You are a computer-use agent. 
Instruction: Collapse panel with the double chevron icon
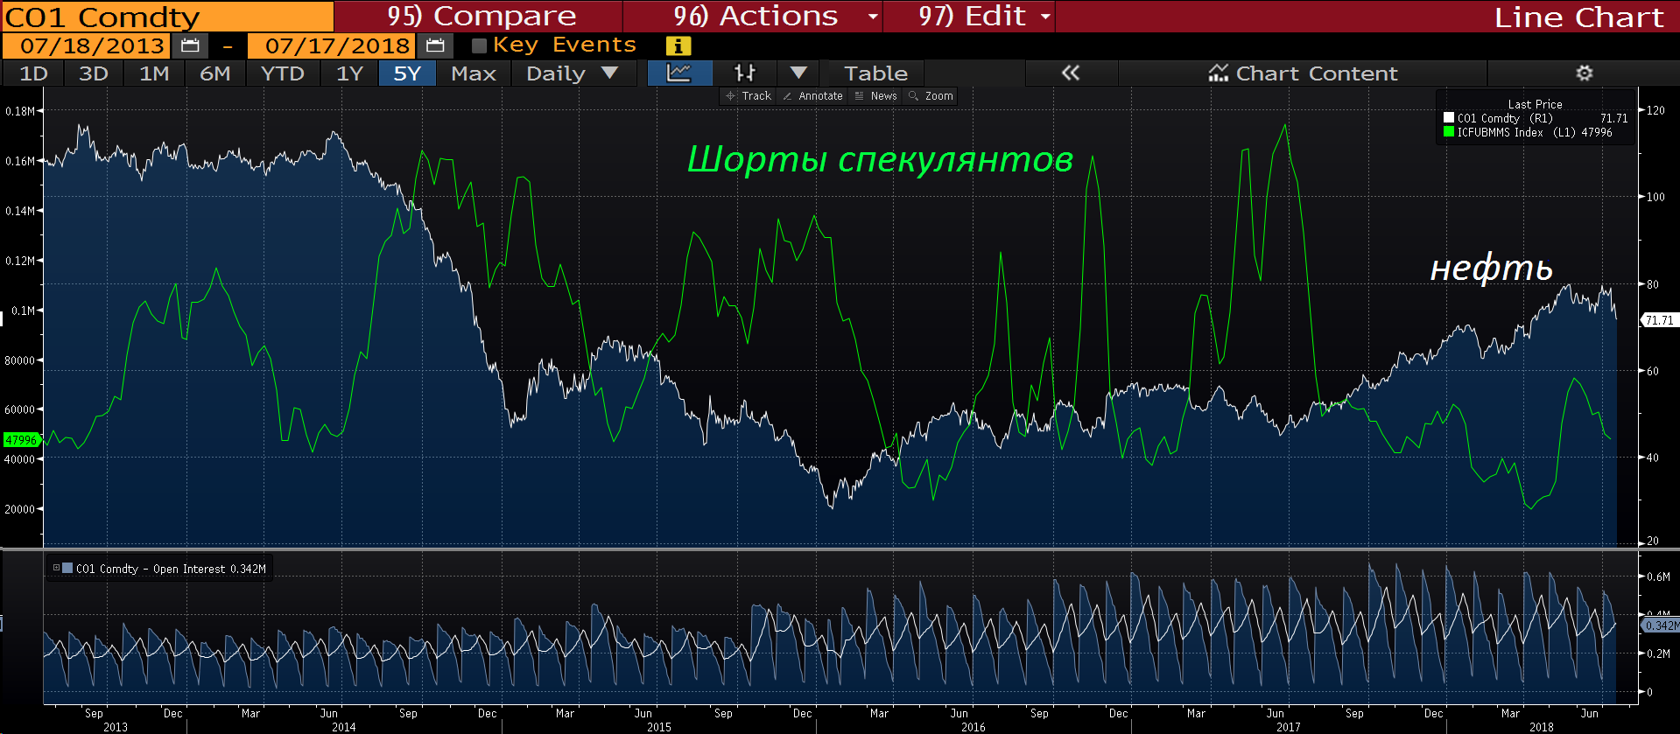pyautogui.click(x=1071, y=73)
